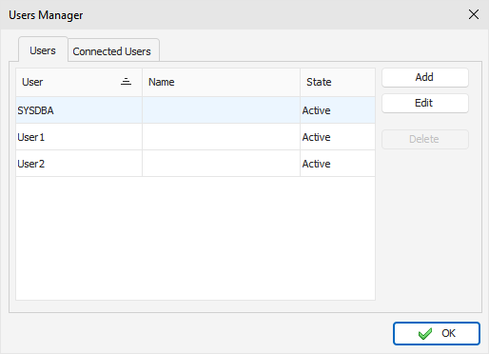This screenshot has width=489, height=354.
Task: Click the Active state of User1
Action: click(x=338, y=137)
